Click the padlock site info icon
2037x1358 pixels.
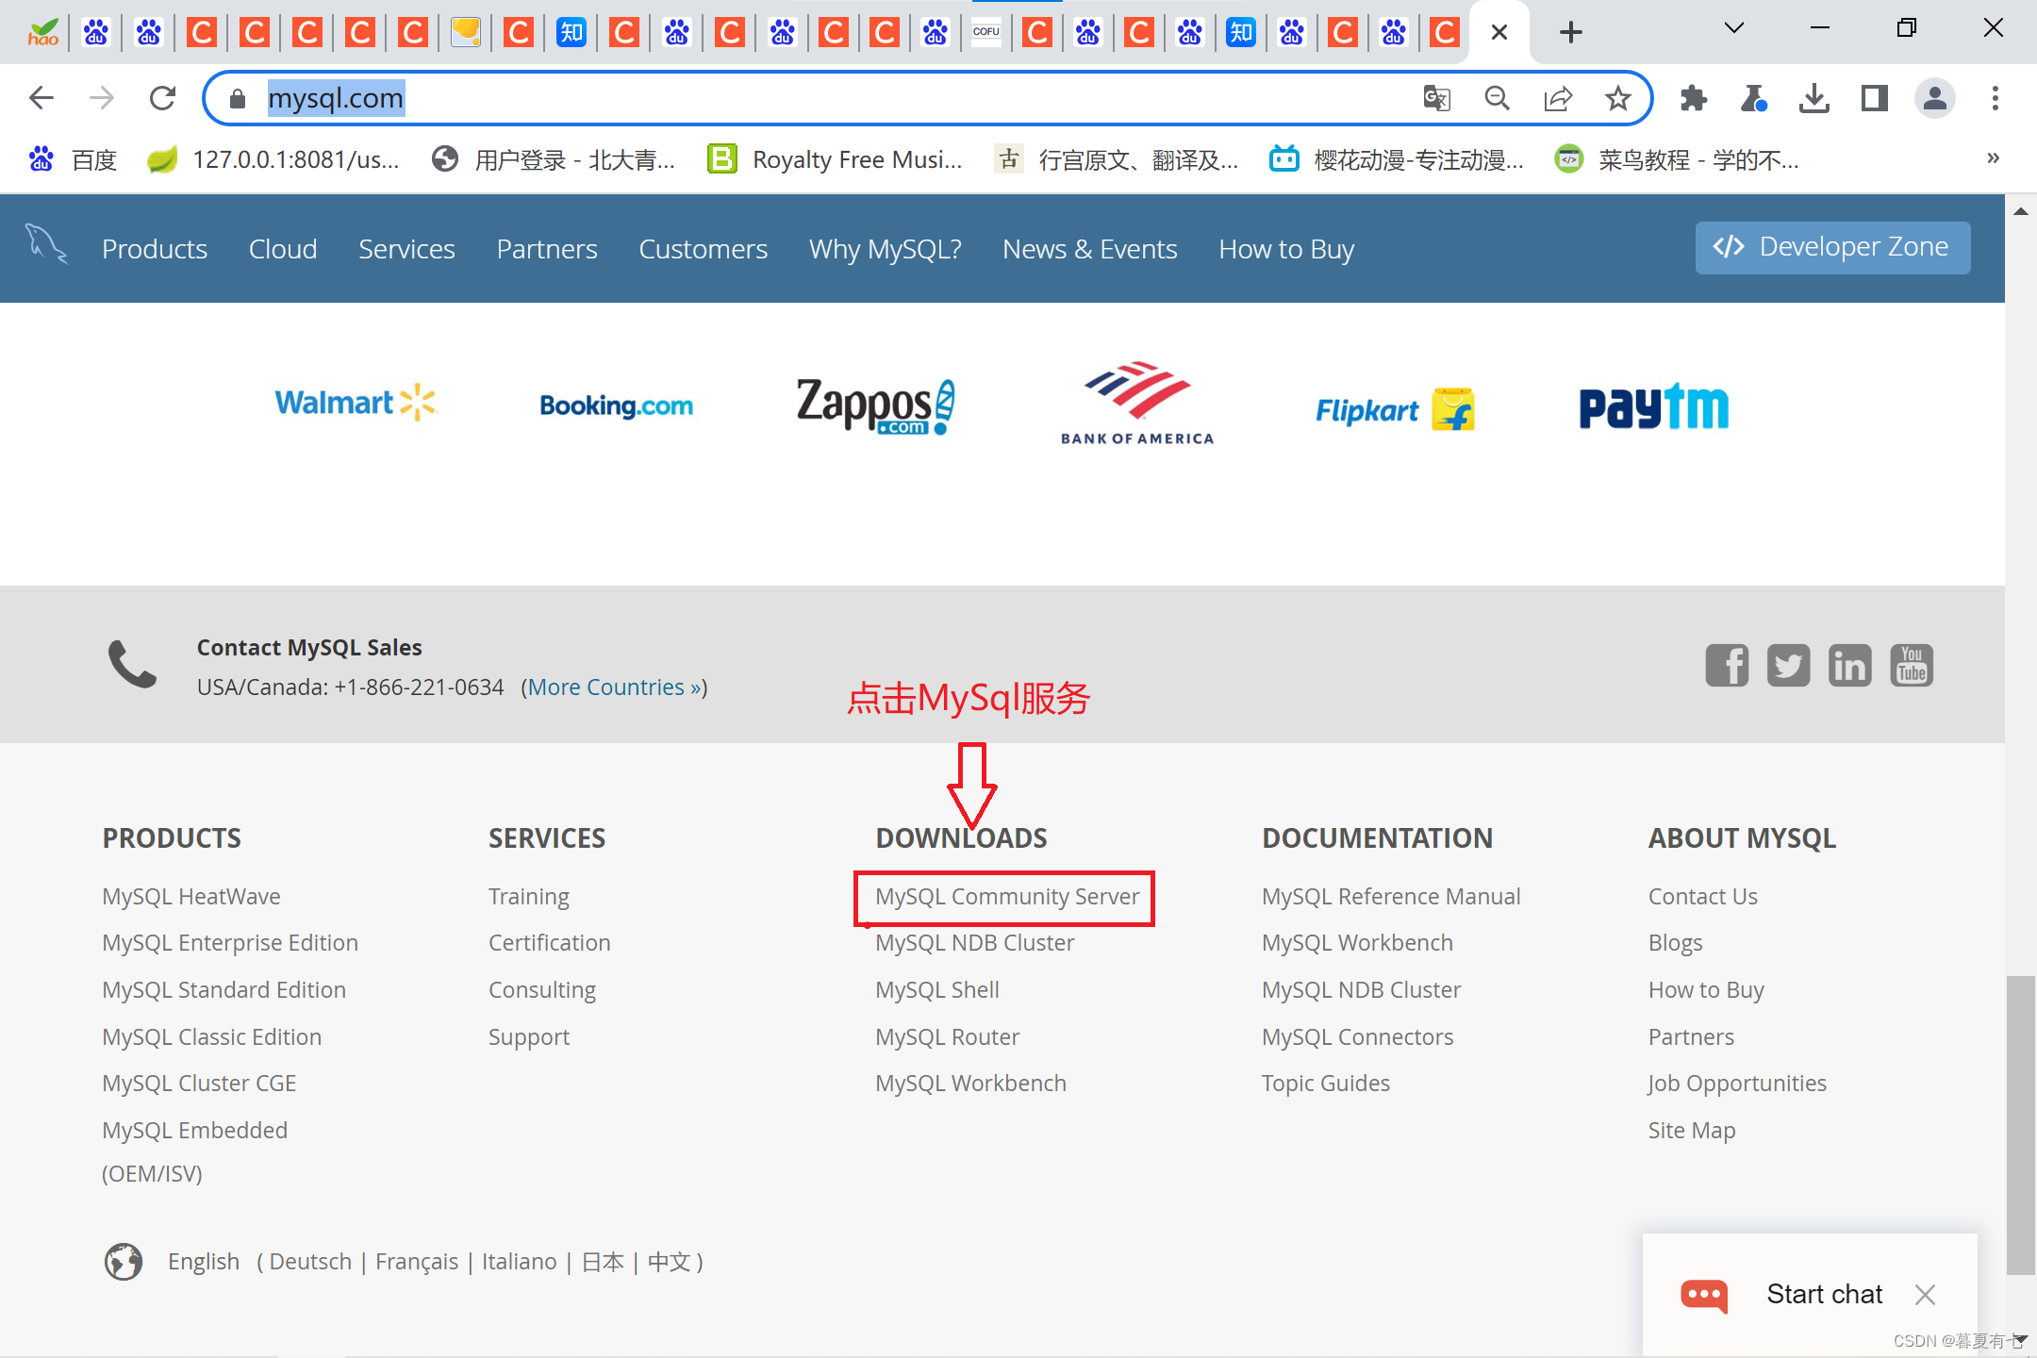click(238, 98)
